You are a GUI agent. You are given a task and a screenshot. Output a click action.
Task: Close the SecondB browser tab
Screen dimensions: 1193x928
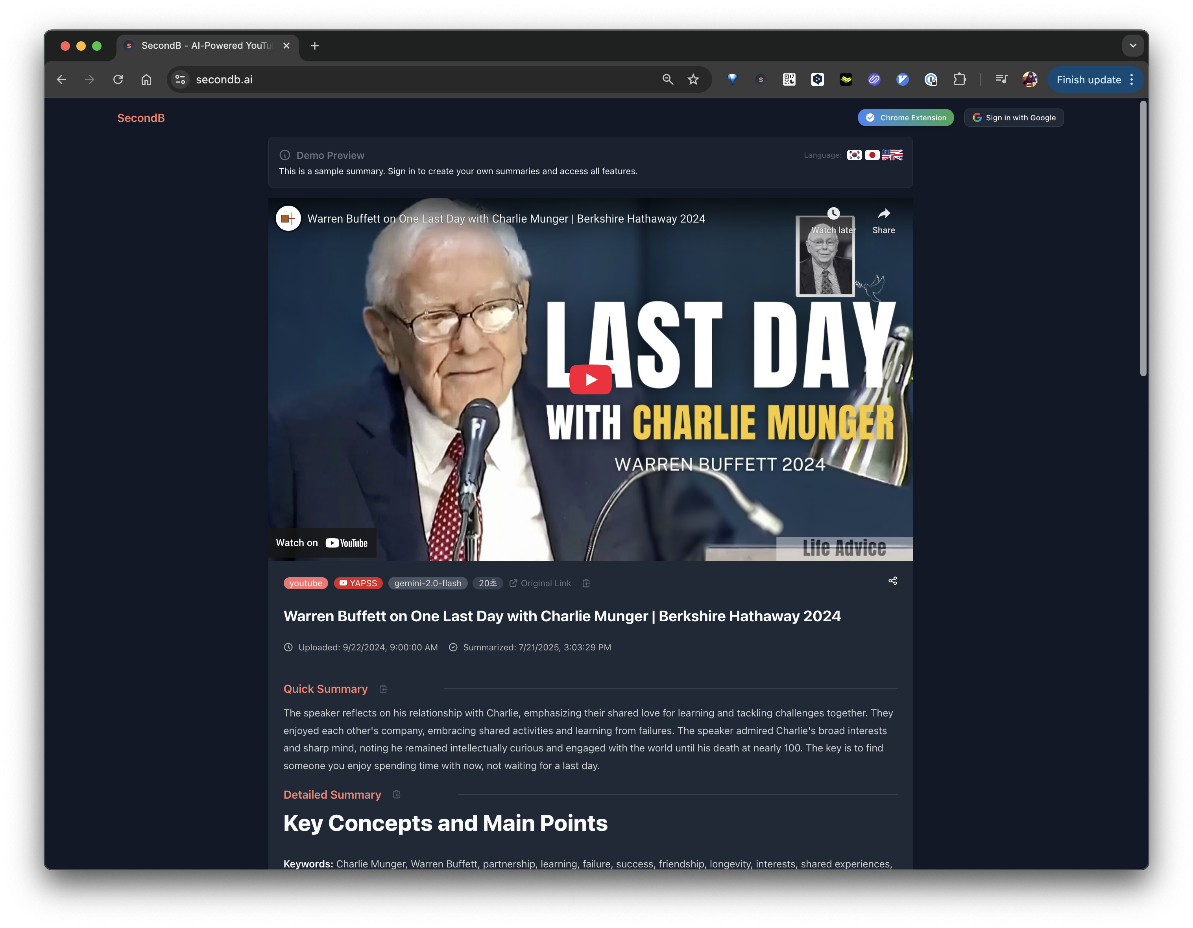point(286,46)
